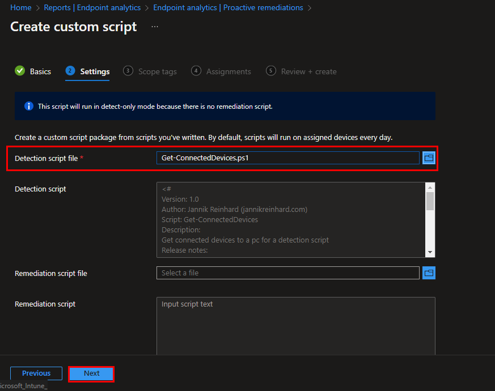Viewport: 495px width, 391px height.
Task: Click the numbered circle for step 3 Scope tags
Action: click(128, 71)
